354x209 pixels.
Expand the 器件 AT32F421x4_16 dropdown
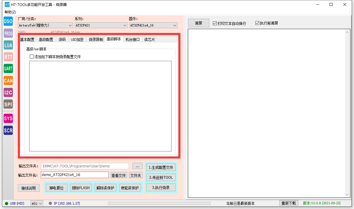tap(153, 25)
